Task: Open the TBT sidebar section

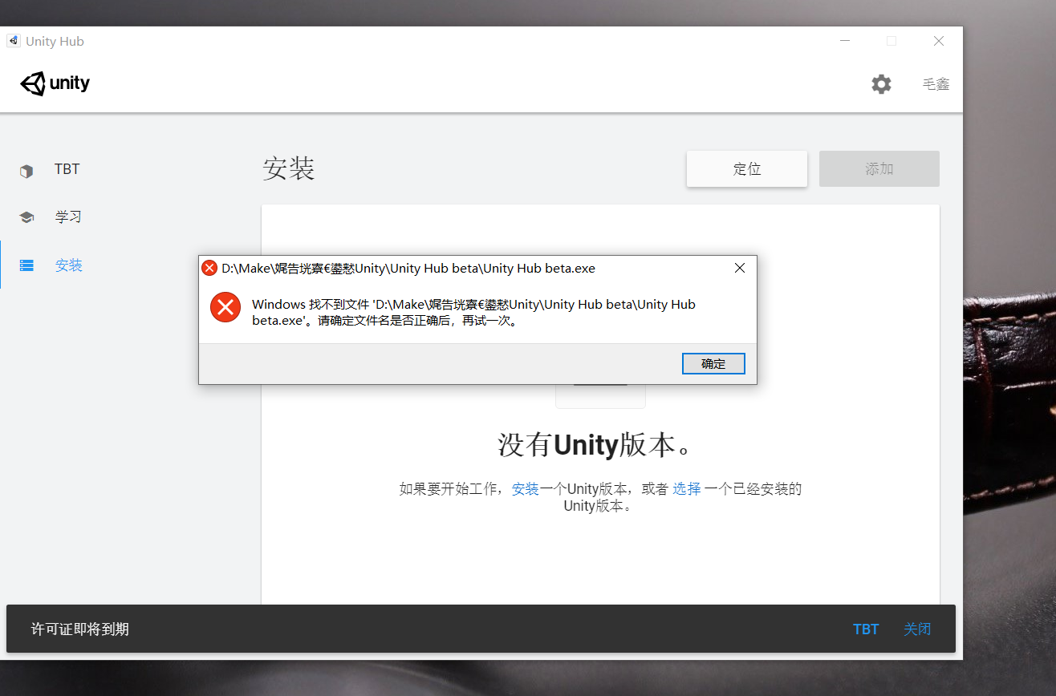Action: tap(67, 169)
